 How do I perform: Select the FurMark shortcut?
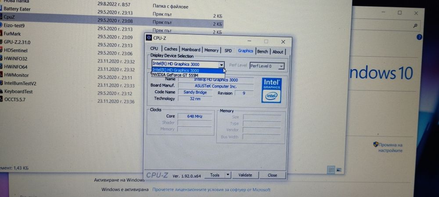point(12,34)
